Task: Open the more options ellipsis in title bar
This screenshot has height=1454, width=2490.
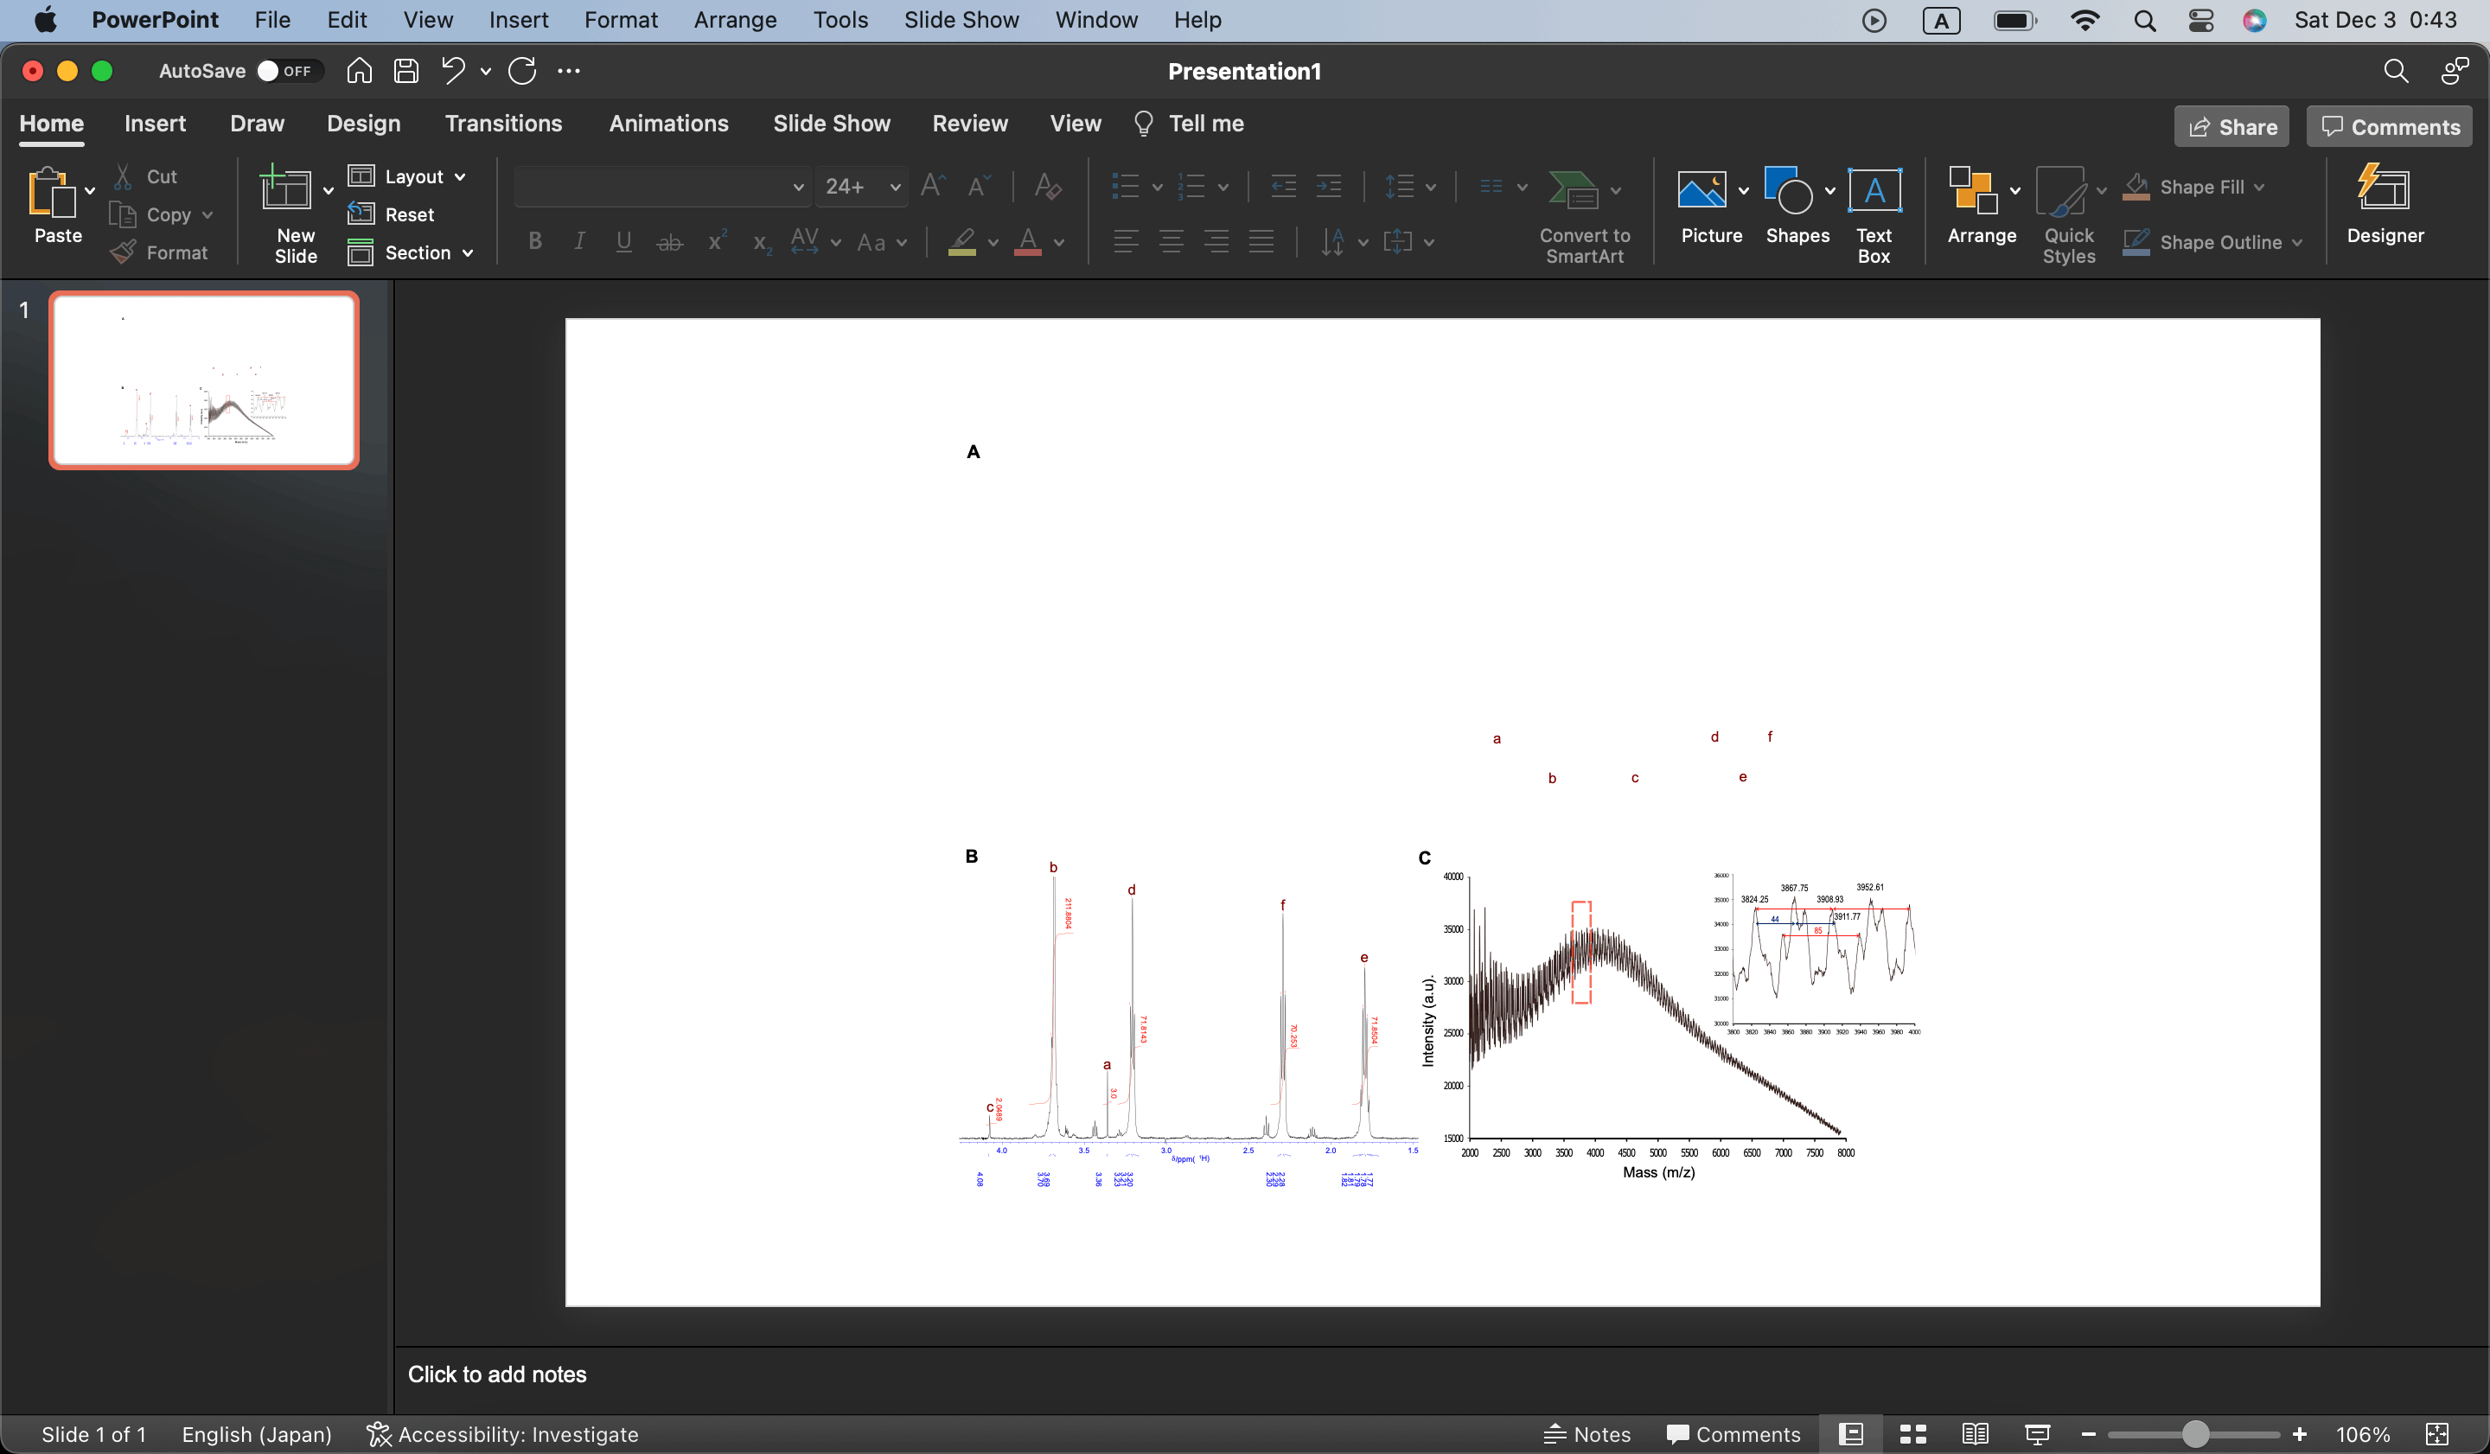Action: pos(569,71)
